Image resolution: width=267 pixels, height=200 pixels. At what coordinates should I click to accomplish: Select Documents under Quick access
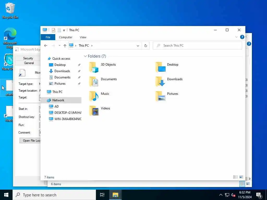[x=62, y=77]
